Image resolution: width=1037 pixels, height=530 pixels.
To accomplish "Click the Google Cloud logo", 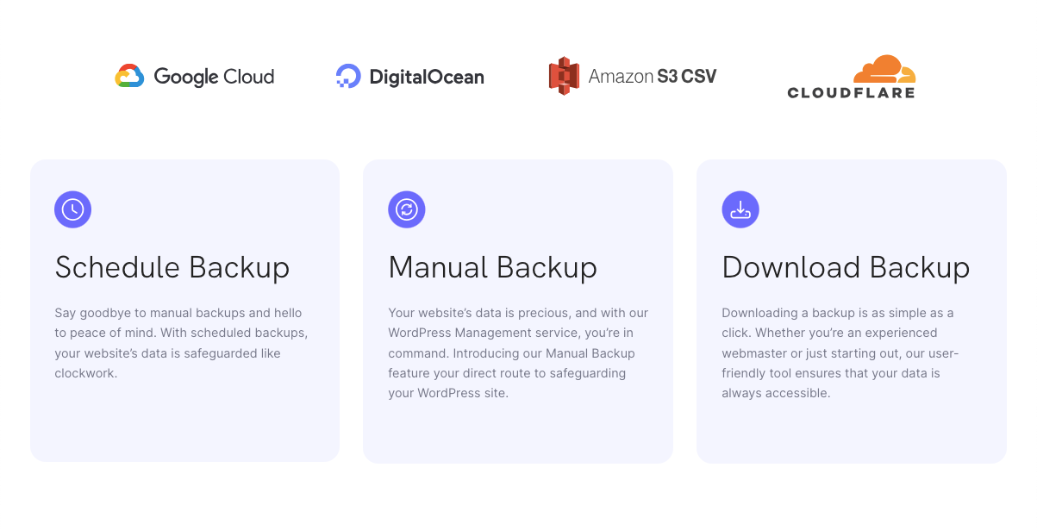I will 195,76.
